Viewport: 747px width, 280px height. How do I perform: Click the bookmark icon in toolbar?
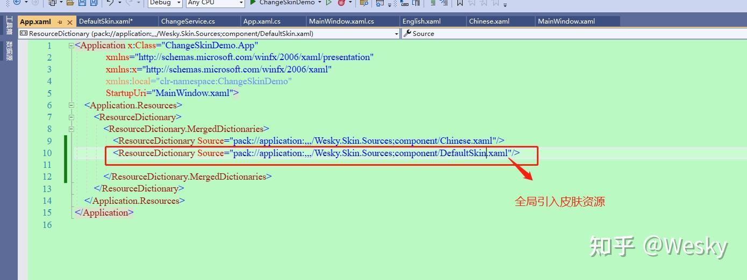[x=459, y=3]
